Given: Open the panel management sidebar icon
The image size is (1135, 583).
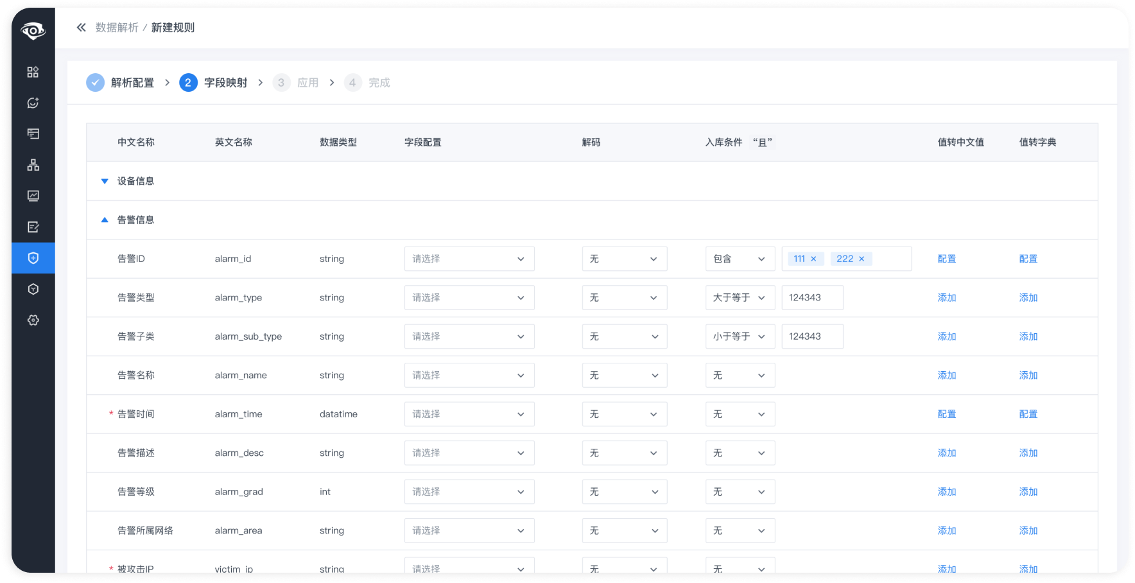Looking at the screenshot, I should click(33, 133).
